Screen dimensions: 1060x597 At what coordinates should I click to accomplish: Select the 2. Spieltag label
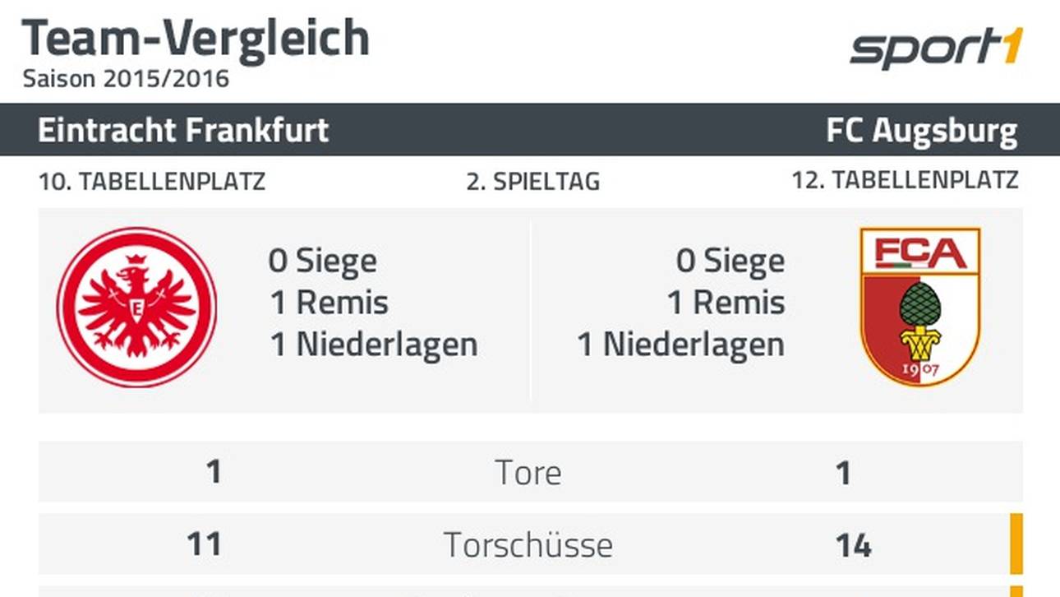click(533, 182)
